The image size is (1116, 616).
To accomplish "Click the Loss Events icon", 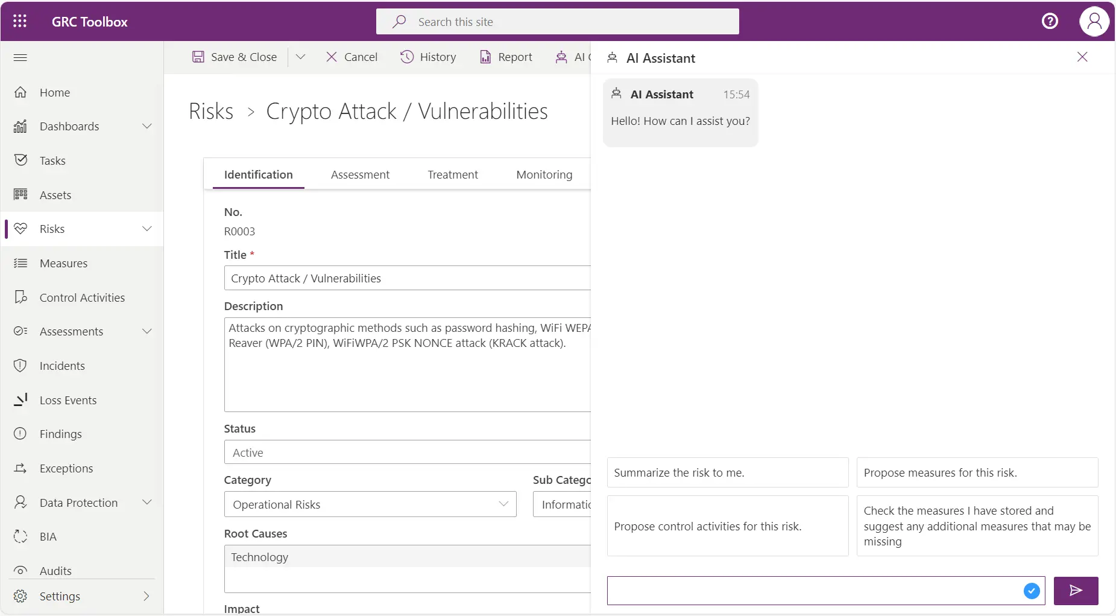I will click(20, 399).
